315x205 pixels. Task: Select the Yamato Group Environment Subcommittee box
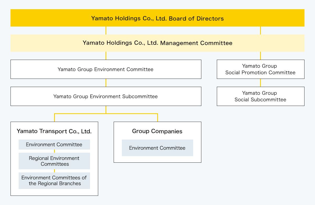click(106, 96)
